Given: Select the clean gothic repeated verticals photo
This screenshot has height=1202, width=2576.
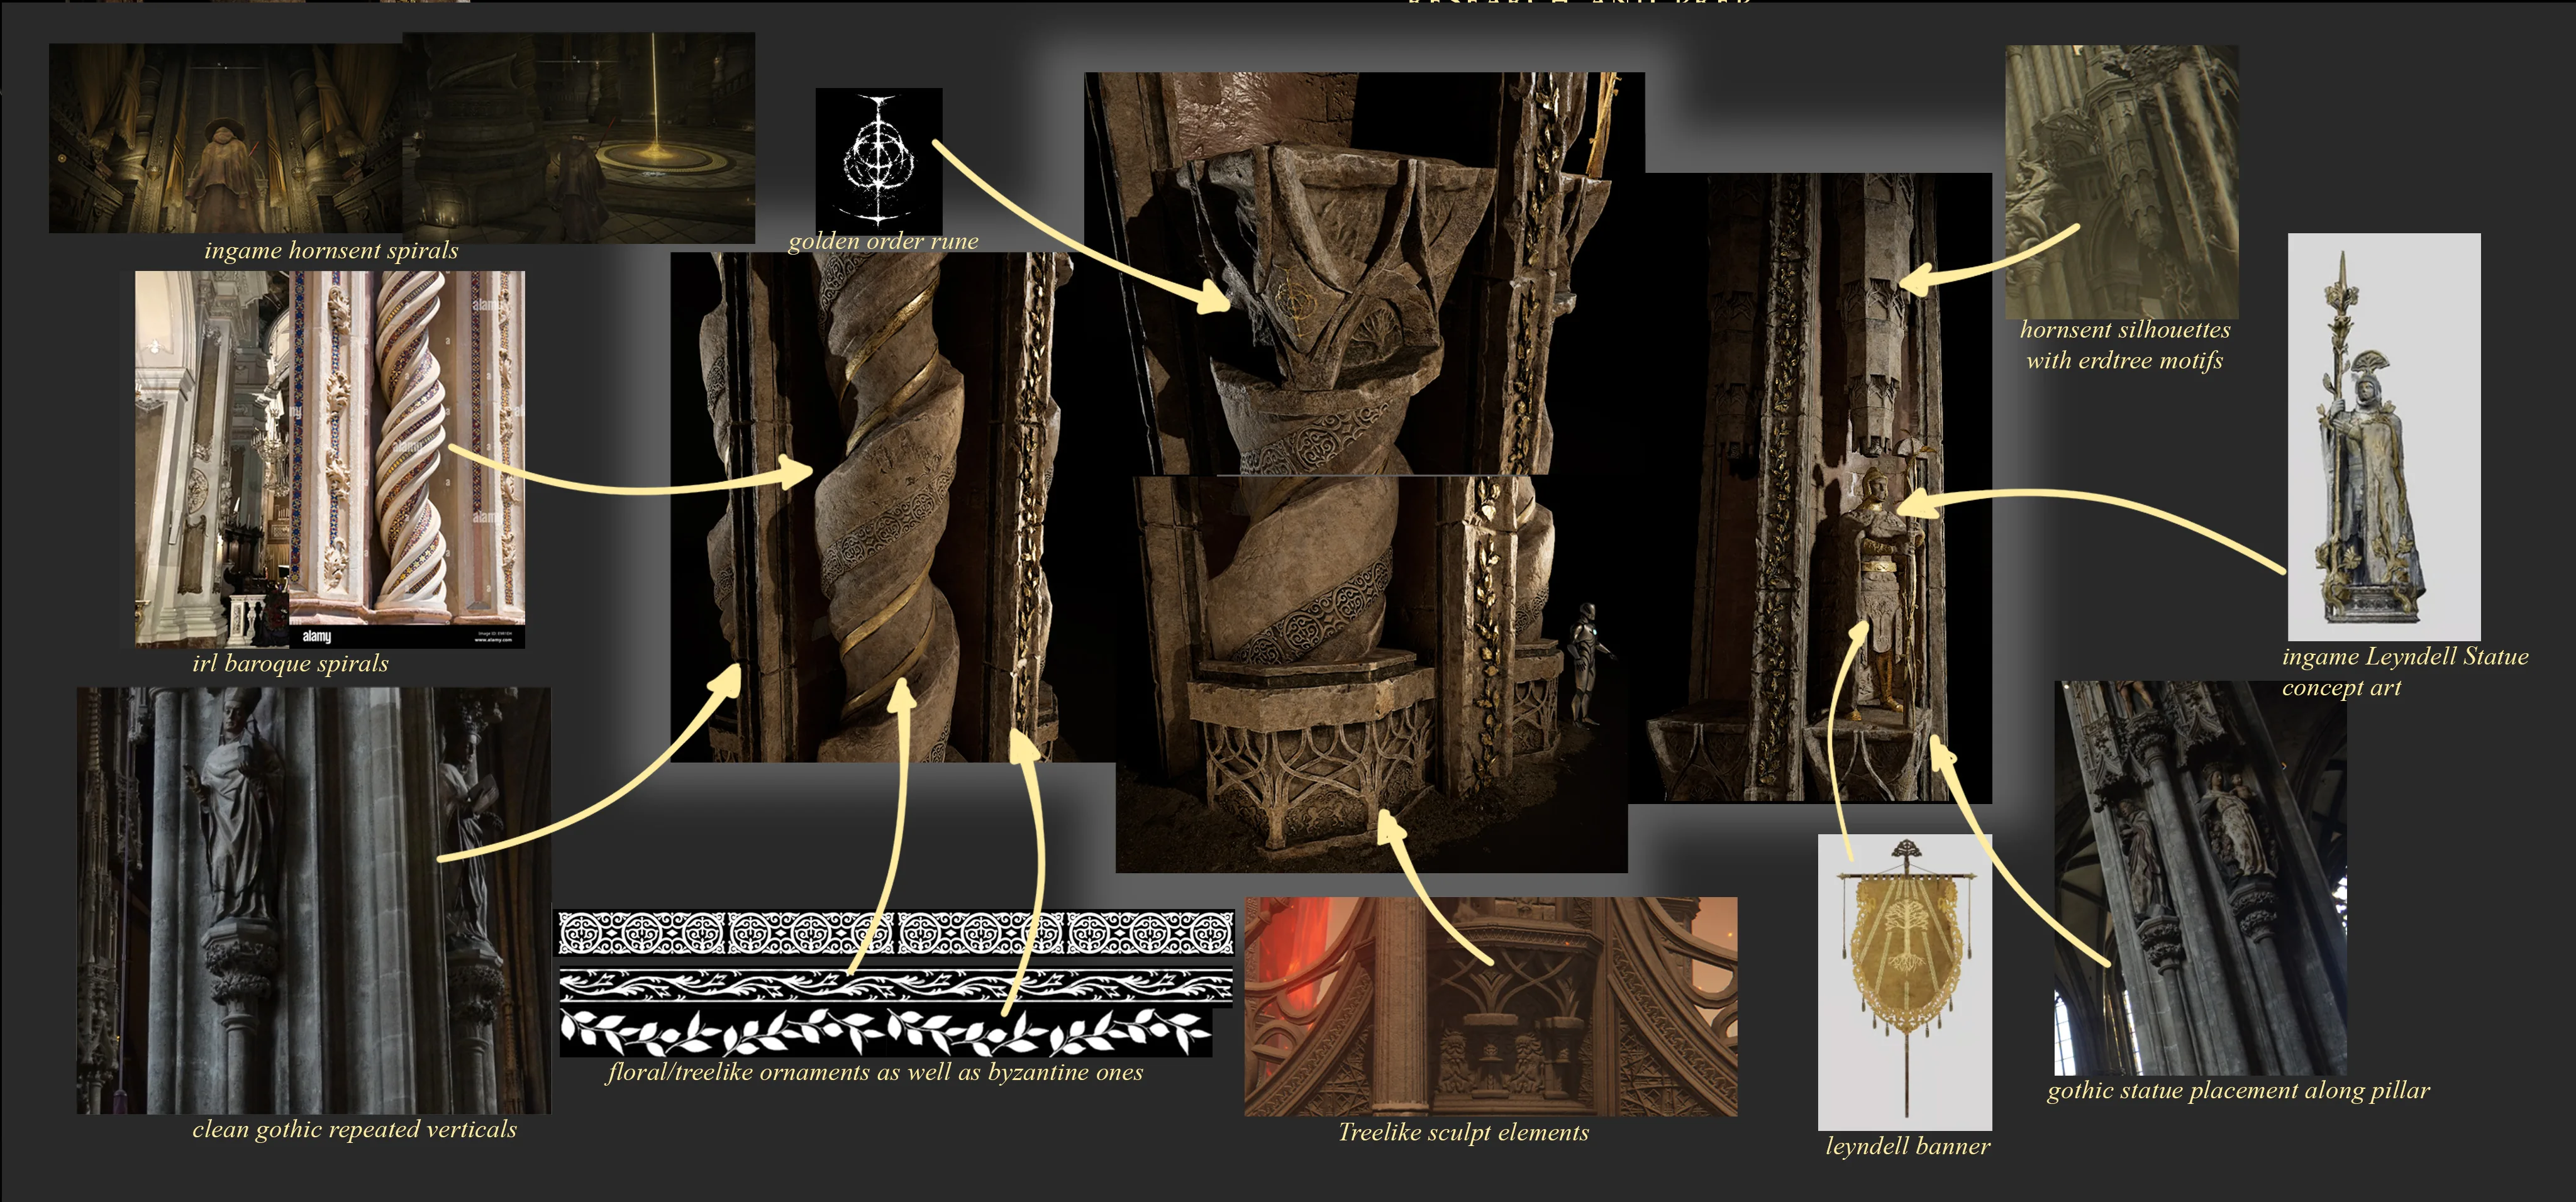Looking at the screenshot, I should [x=314, y=900].
